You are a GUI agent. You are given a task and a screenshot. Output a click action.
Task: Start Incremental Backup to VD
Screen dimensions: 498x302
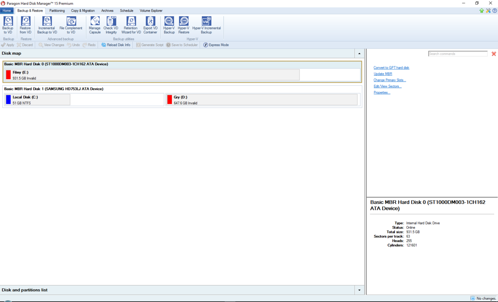pyautogui.click(x=47, y=25)
